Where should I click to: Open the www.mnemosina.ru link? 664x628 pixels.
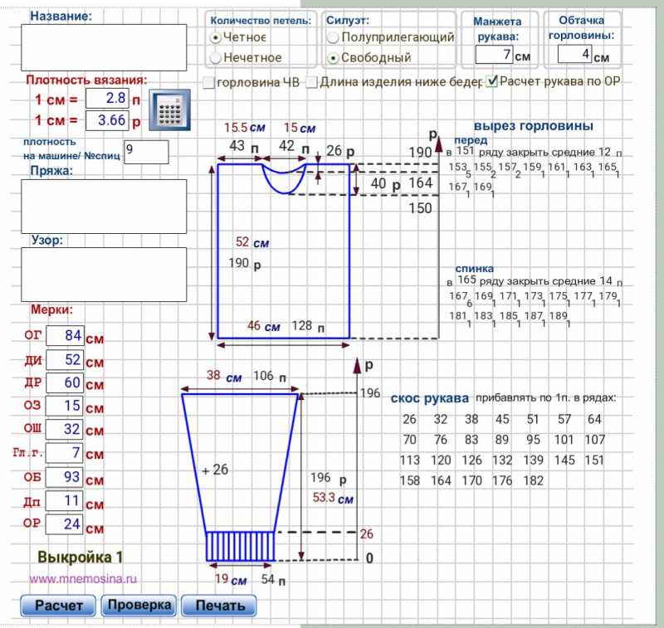click(83, 580)
